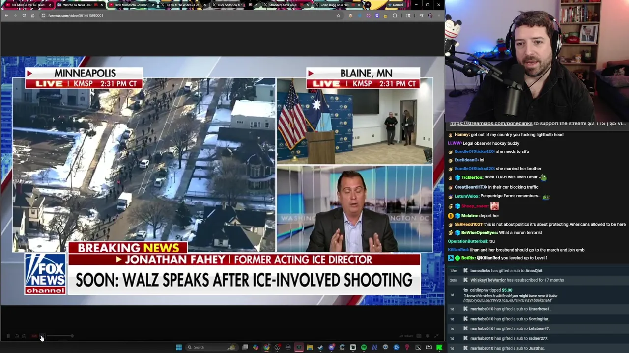
Task: Click the skip forward button in player
Action: 24,336
